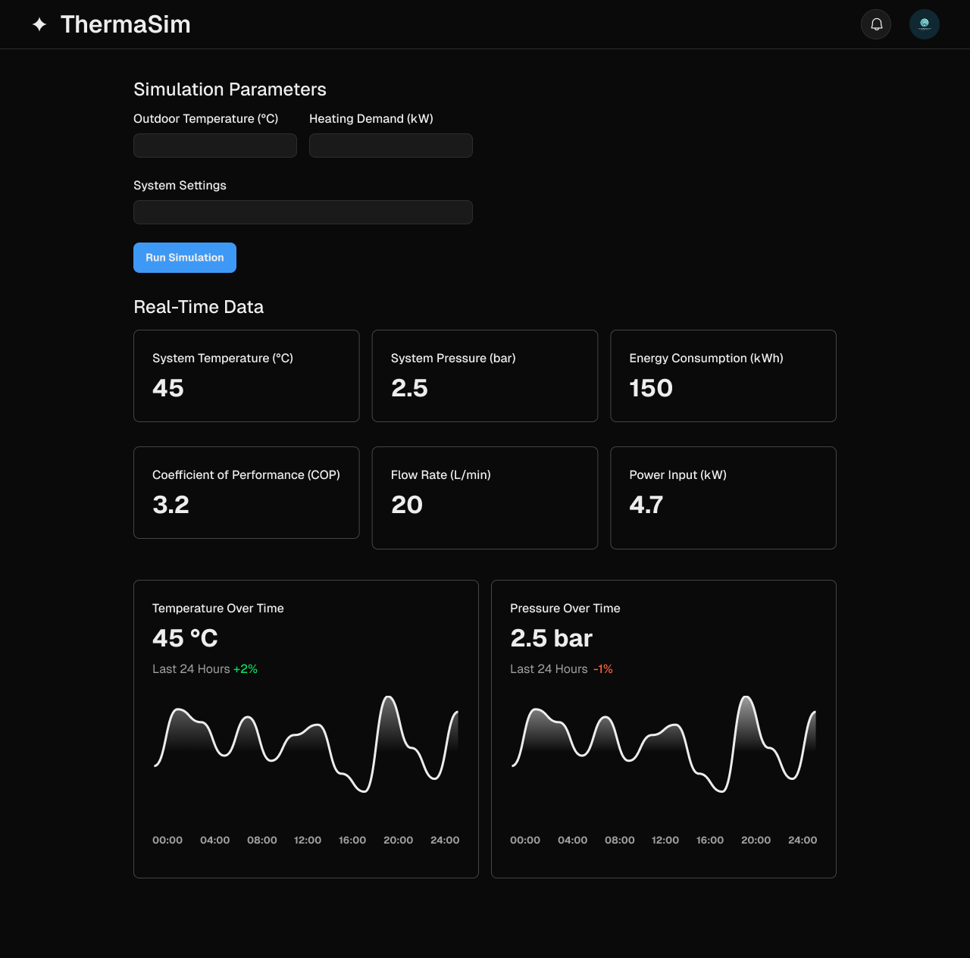Click the +2% temperature change indicator
This screenshot has width=970, height=958.
[x=246, y=669]
